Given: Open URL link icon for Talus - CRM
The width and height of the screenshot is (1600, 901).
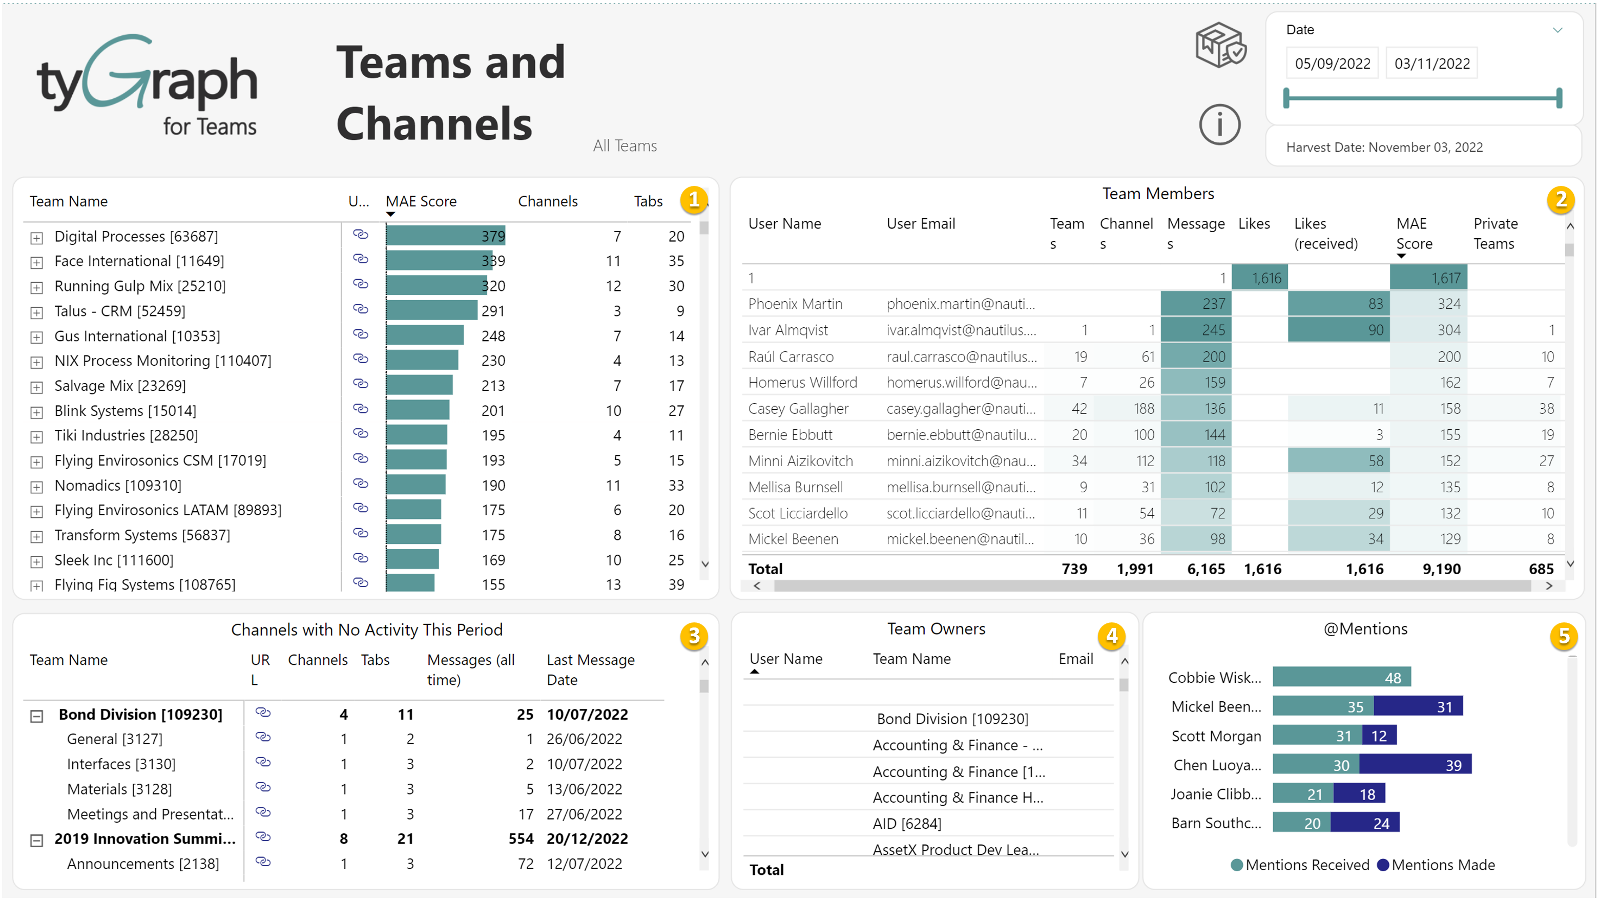Looking at the screenshot, I should tap(360, 309).
